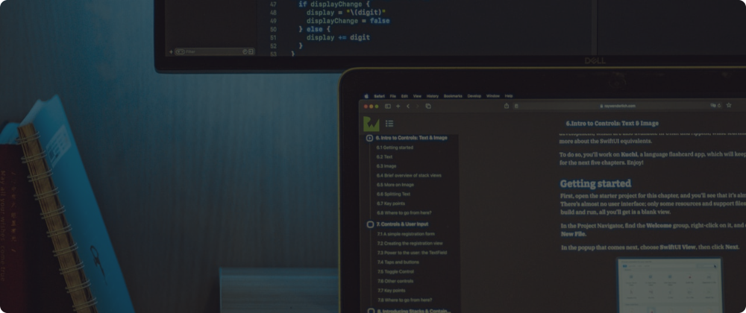Image resolution: width=746 pixels, height=313 pixels.
Task: Open the Apple menu on the laptop
Action: click(366, 95)
